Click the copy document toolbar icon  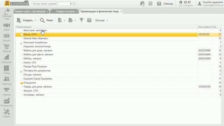71,20
